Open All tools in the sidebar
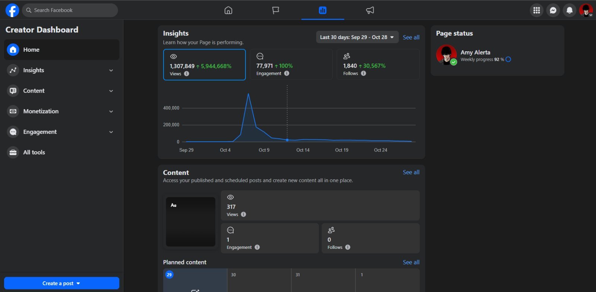The image size is (596, 292). coord(62,152)
